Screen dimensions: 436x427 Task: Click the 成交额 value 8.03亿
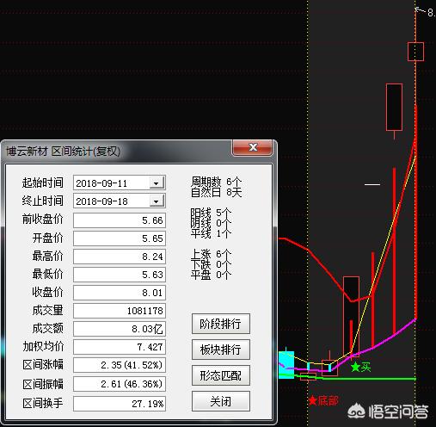pyautogui.click(x=120, y=329)
